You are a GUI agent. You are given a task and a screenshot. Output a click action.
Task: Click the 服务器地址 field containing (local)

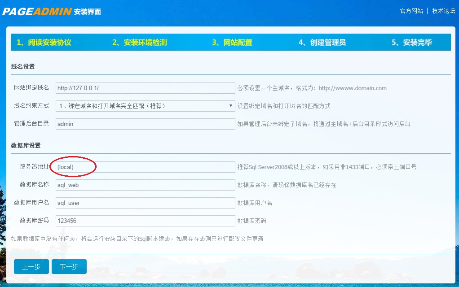(145, 167)
